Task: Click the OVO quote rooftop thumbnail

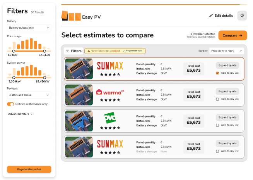Action: coord(79,121)
